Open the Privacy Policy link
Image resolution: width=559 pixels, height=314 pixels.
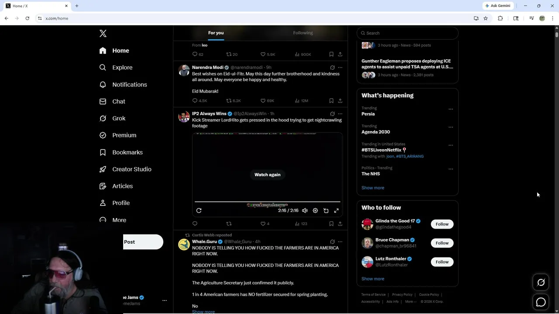click(x=402, y=295)
